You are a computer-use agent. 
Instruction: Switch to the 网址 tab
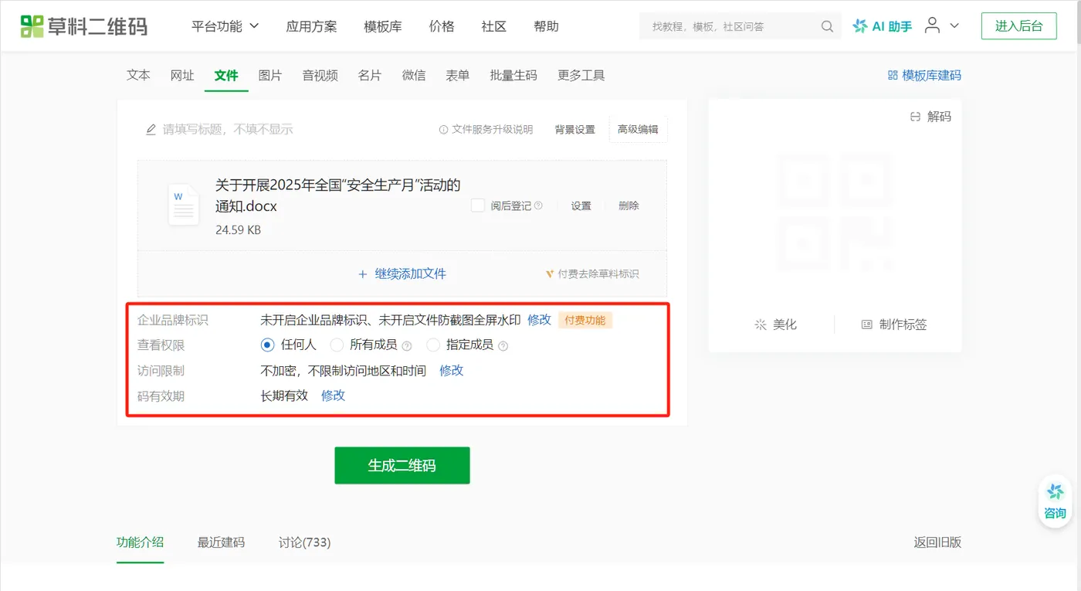point(182,75)
